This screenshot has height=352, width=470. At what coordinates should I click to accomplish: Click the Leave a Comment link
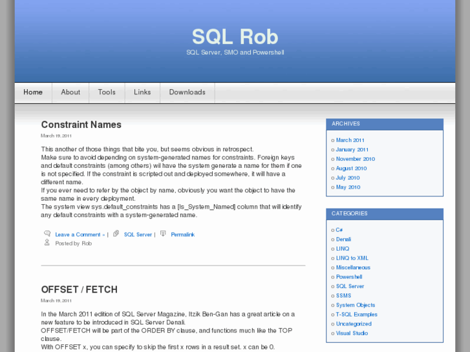(80, 234)
